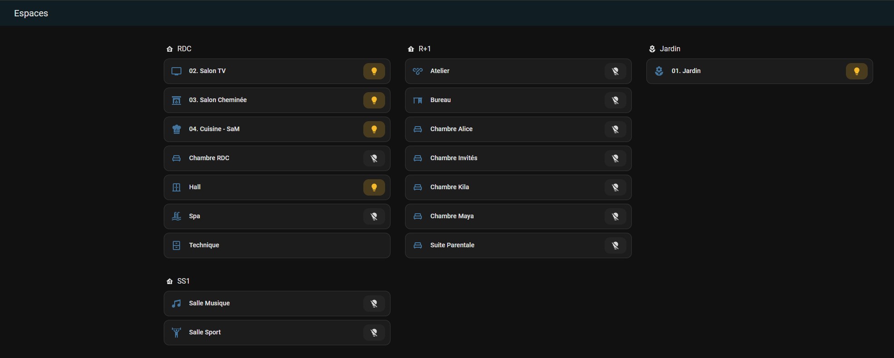
Task: Click the Spa pool icon
Action: click(x=176, y=216)
